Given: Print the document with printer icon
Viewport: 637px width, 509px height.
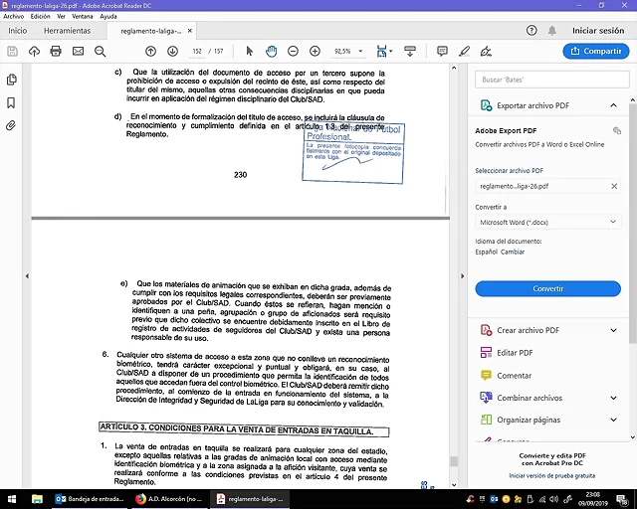Looking at the screenshot, I should coord(56,51).
